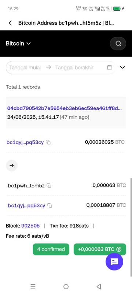
Task: Open block 902505 link
Action: click(x=30, y=226)
